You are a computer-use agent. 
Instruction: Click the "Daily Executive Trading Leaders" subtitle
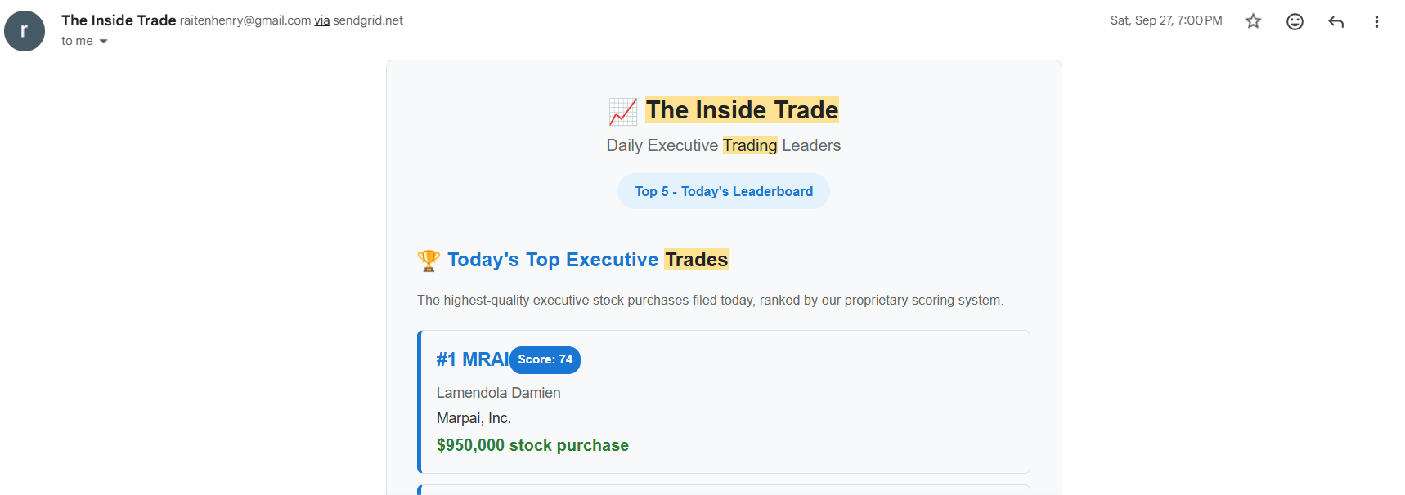pyautogui.click(x=723, y=145)
